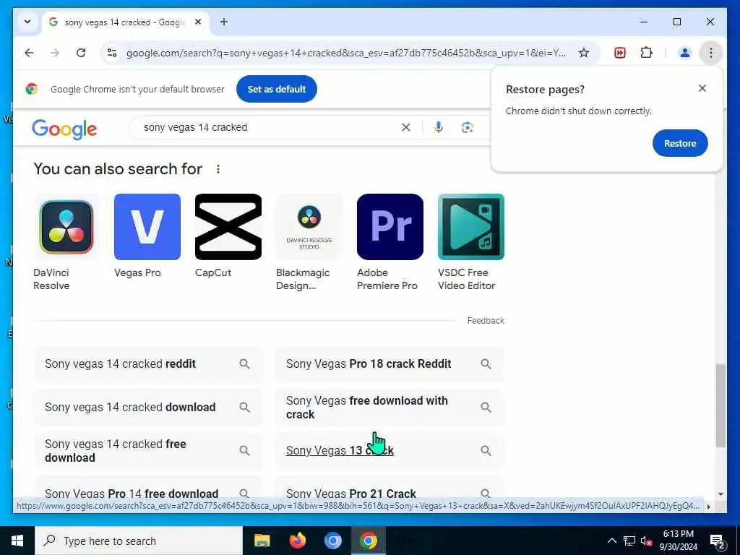Select the CapCut suggestion icon
740x555 pixels.
(x=228, y=227)
